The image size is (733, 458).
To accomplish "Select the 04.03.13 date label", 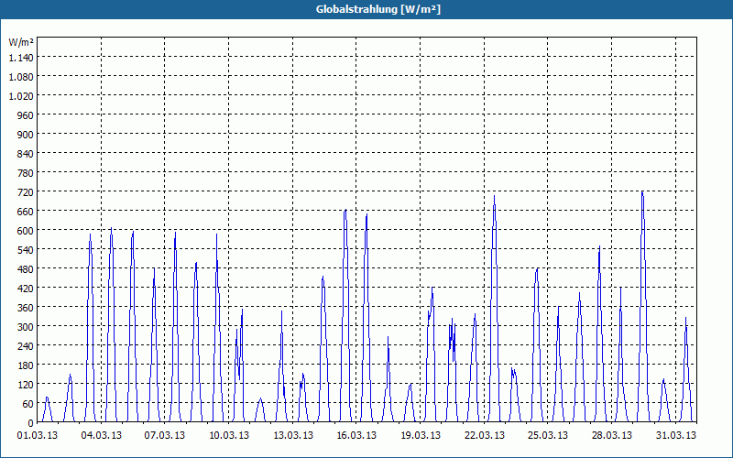I will coord(102,436).
